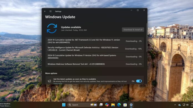Click the Downloading - 10% status
The height and width of the screenshot is (108, 193).
tap(133, 49)
